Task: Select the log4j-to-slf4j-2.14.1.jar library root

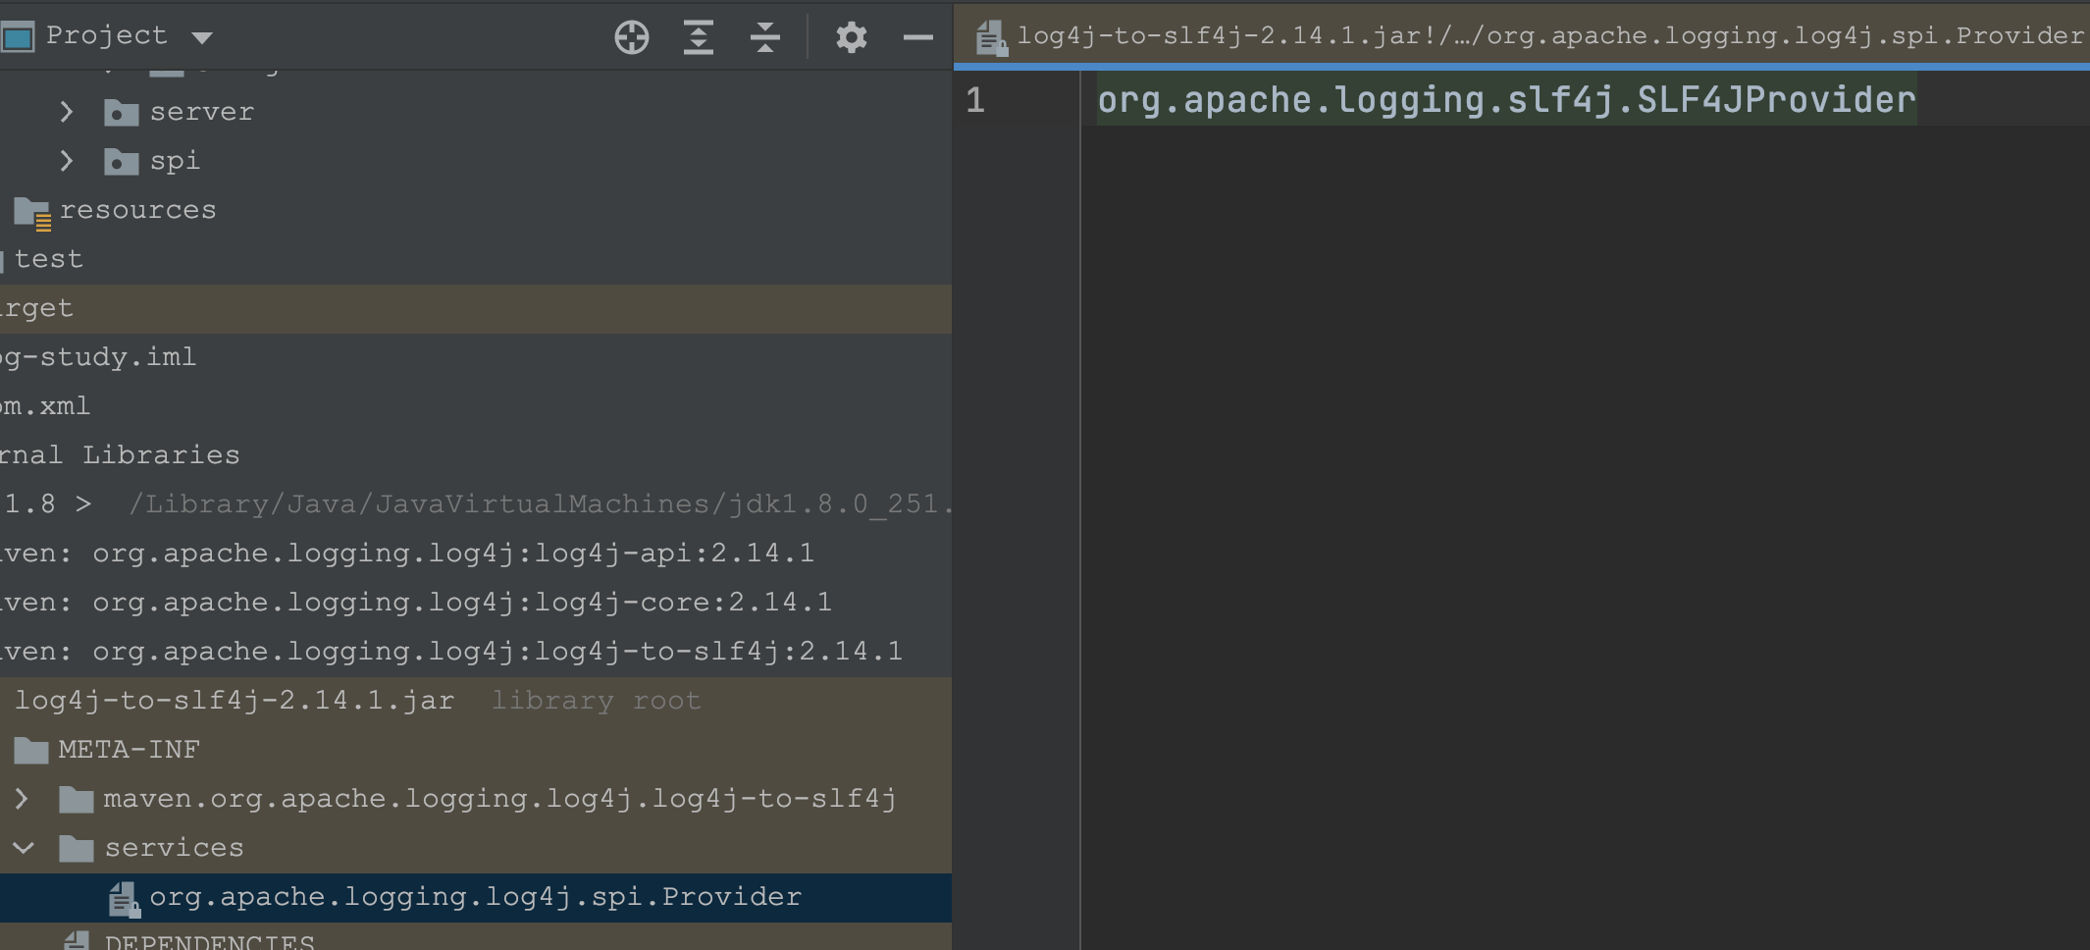Action: click(476, 701)
